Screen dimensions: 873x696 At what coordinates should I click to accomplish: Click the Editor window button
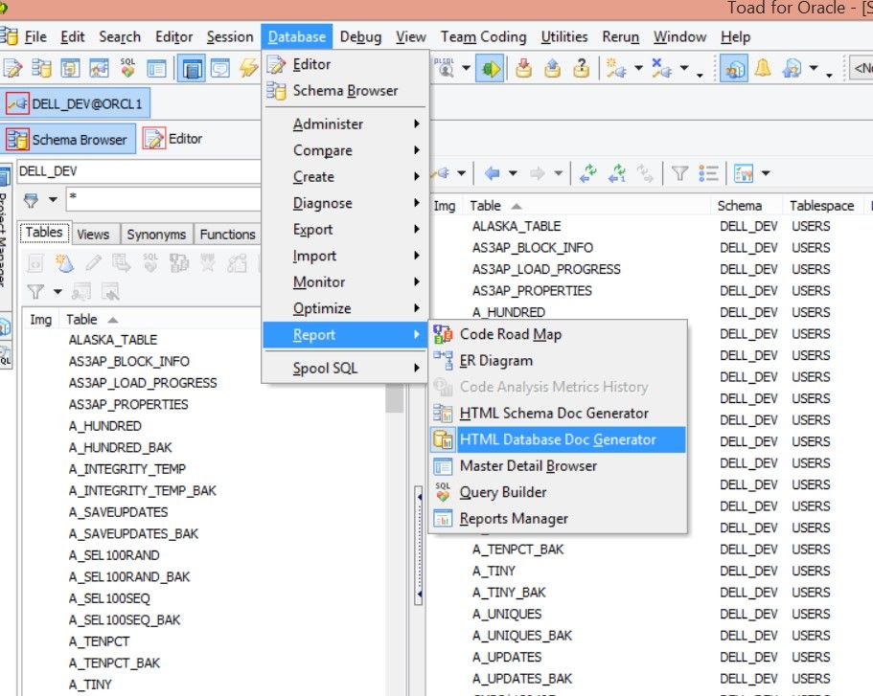(x=173, y=139)
